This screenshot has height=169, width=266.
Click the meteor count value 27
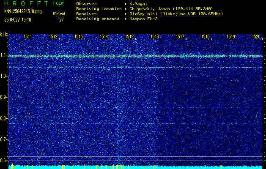(61, 20)
